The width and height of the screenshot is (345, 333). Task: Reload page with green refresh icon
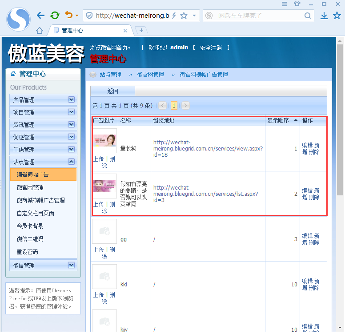(x=55, y=16)
